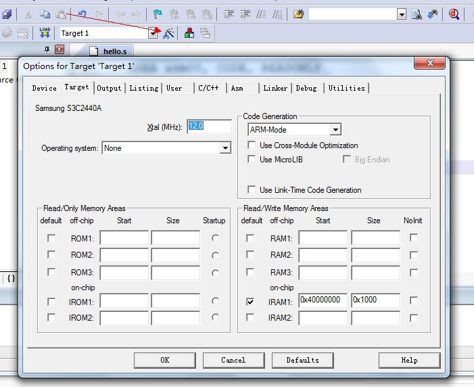Screen dimensions: 474x387
Task: Switch to the Debug tab
Action: click(306, 88)
